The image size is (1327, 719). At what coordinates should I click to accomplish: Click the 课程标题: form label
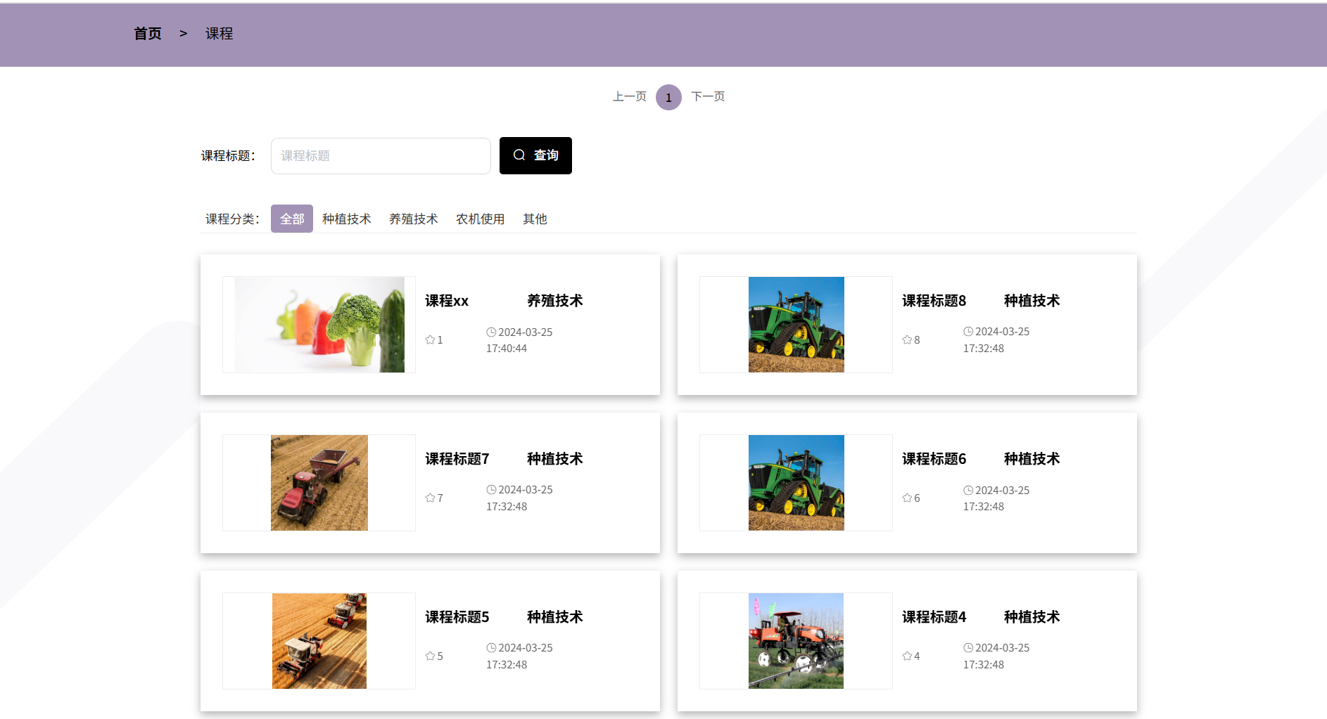coord(228,155)
